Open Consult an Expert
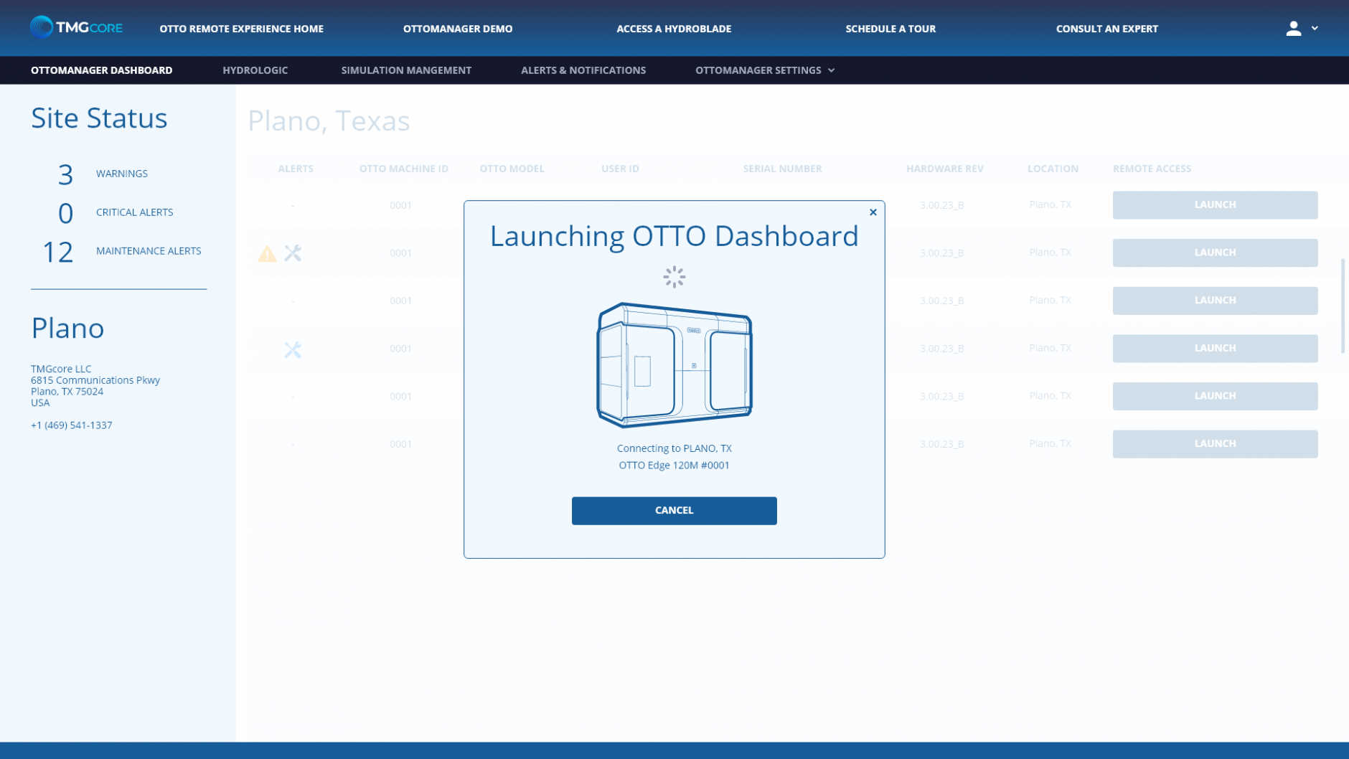 click(1106, 29)
